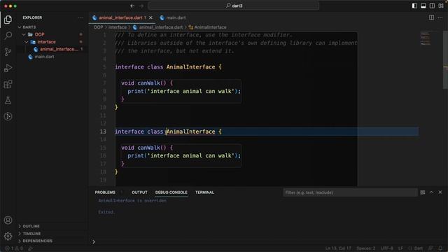
Task: Open errors and warnings status item
Action: click(14, 248)
